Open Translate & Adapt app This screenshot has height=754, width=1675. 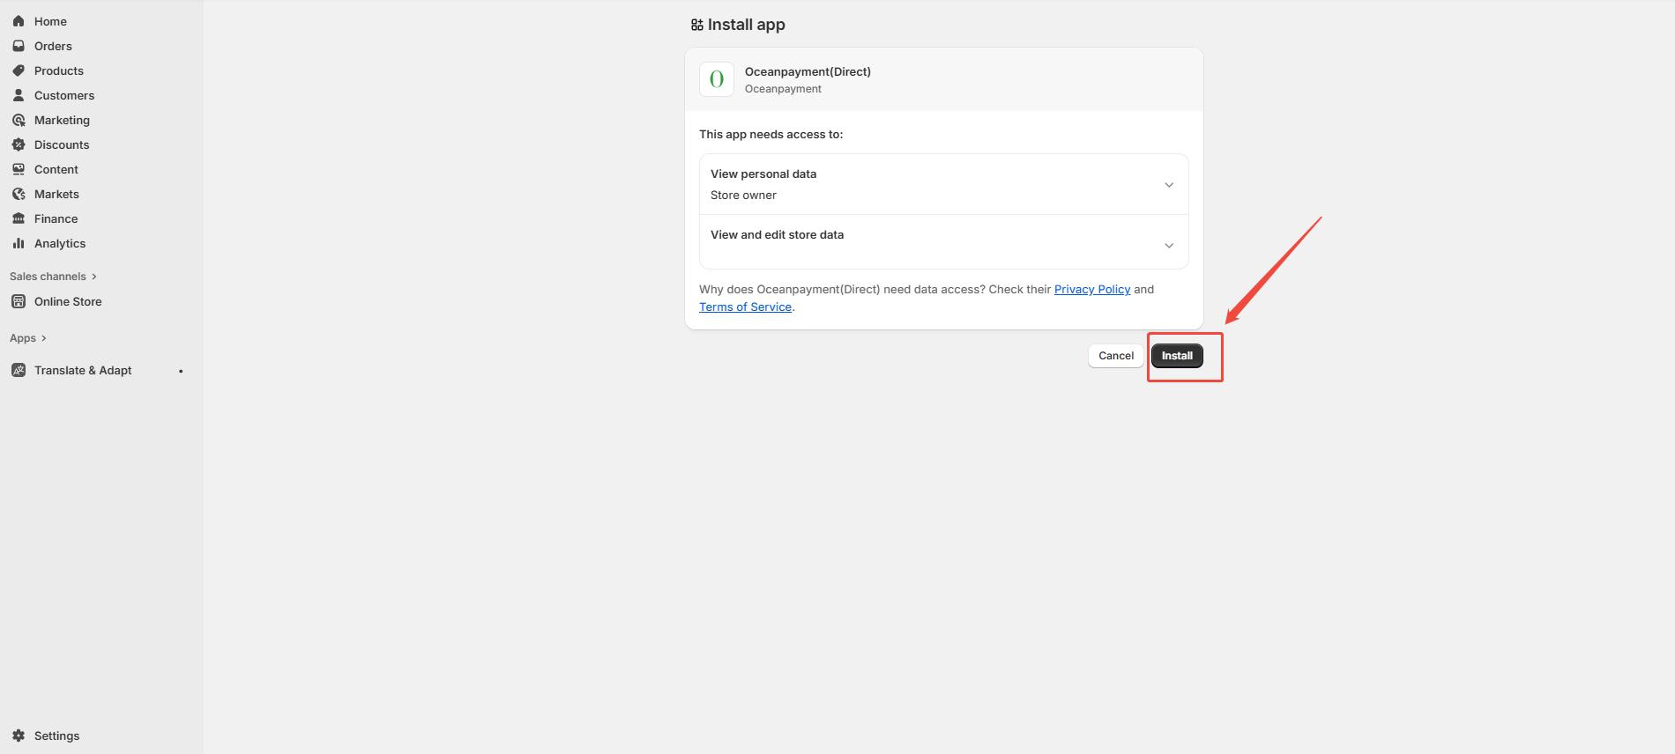click(x=83, y=370)
